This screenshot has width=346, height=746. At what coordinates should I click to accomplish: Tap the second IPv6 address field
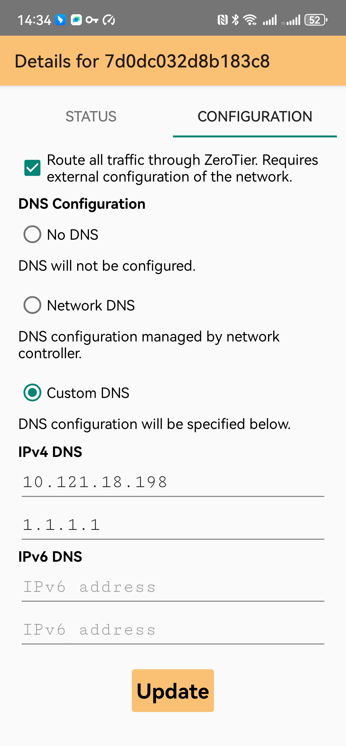[172, 630]
